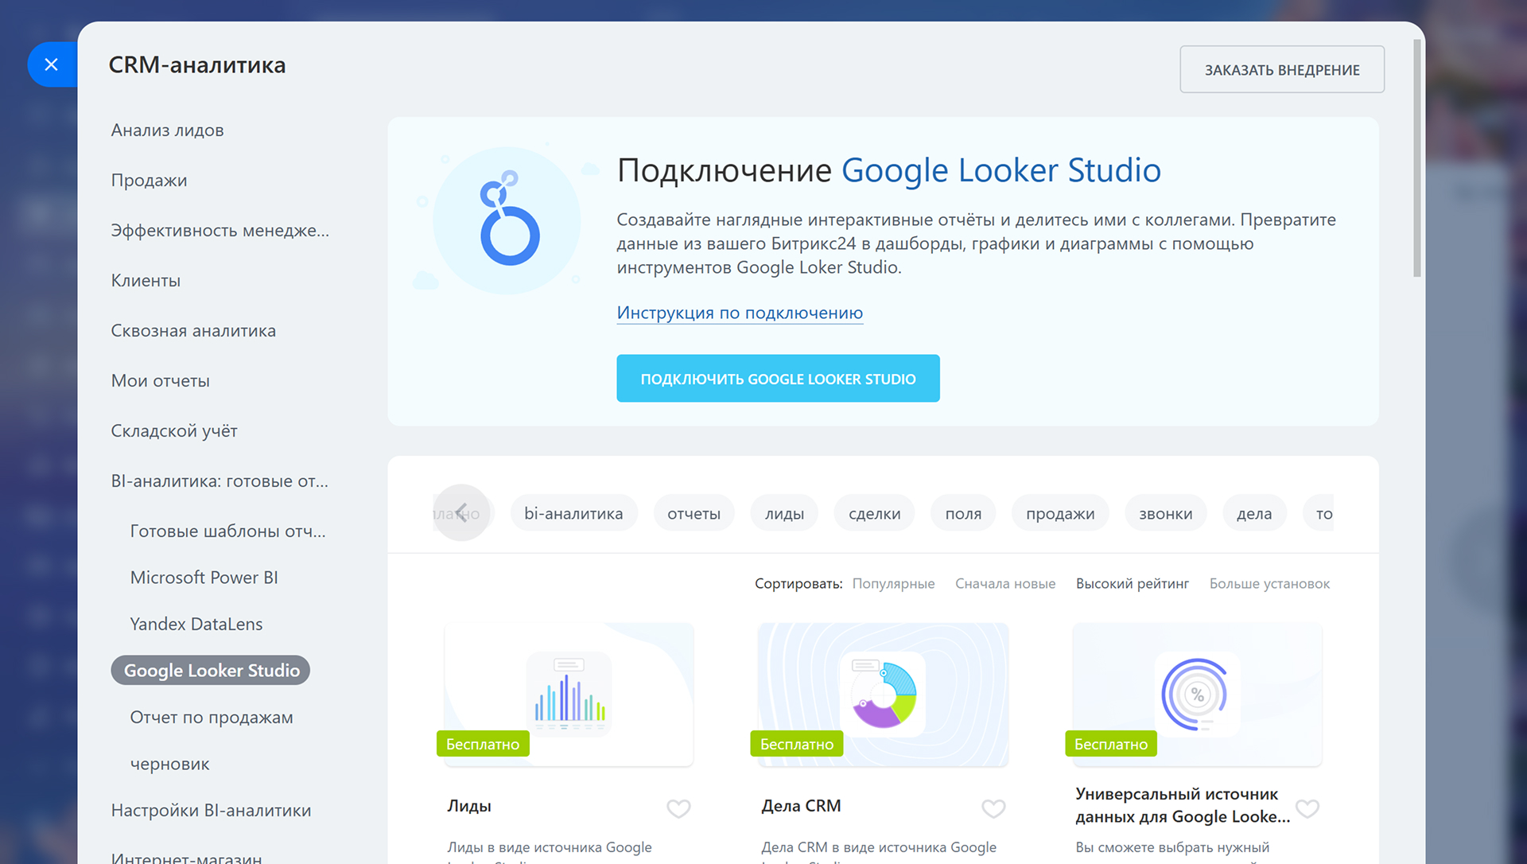Filter by звонки tag
The height and width of the screenshot is (864, 1527).
pyautogui.click(x=1165, y=514)
